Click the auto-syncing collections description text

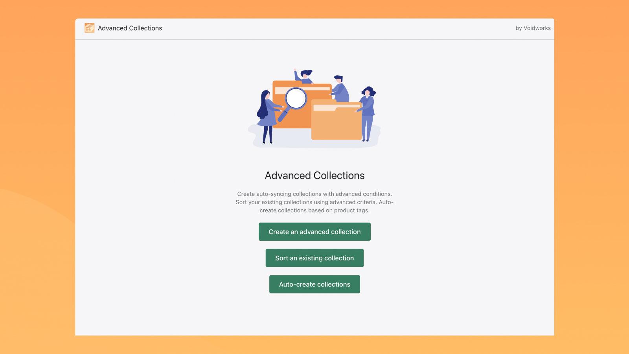(314, 202)
